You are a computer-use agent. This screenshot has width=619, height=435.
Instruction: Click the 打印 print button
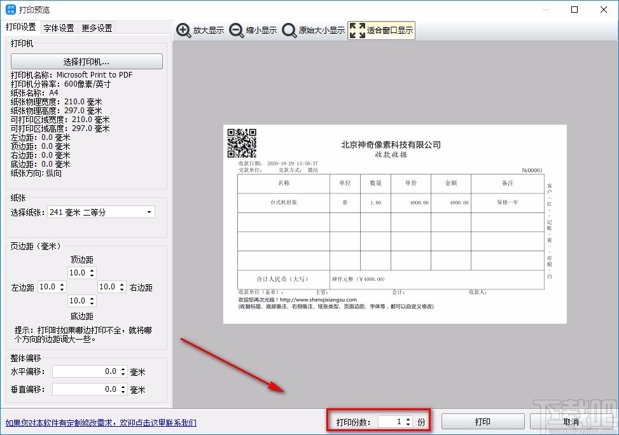tap(482, 421)
